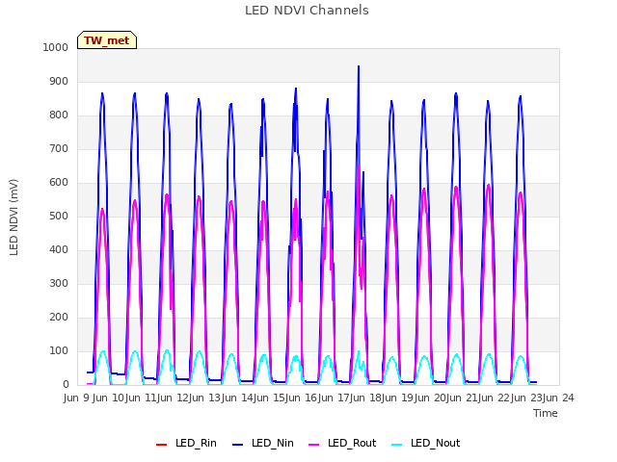Click the 900 y-axis tick label
Image resolution: width=617 pixels, height=462 pixels.
(x=59, y=81)
